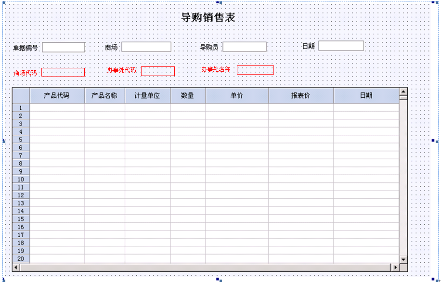Image resolution: width=441 pixels, height=282 pixels.
Task: Click the 日期 input box at top
Action: coord(341,46)
